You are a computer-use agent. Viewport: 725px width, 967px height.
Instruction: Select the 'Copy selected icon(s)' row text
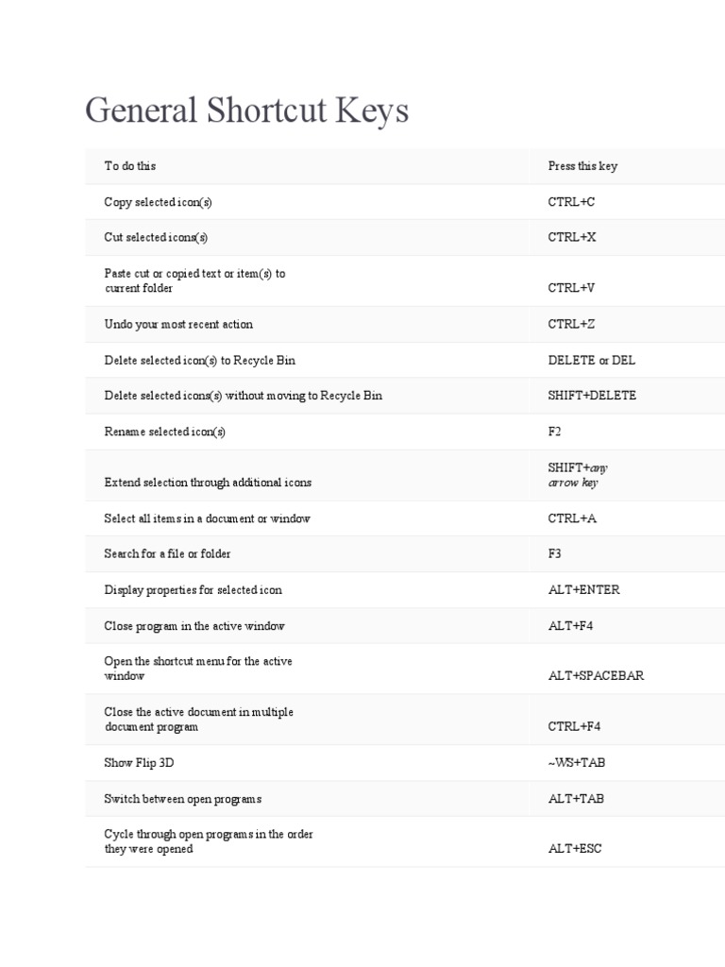point(165,202)
